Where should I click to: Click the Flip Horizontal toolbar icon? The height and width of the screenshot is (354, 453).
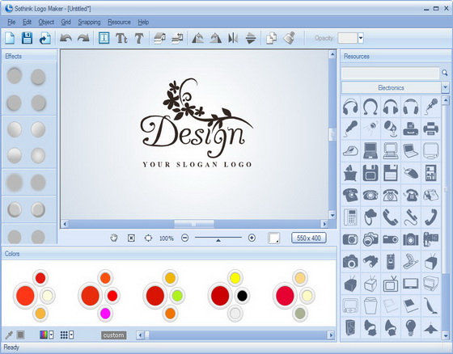click(233, 38)
